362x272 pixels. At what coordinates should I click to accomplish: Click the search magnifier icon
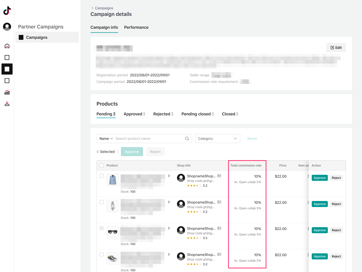pos(187,139)
